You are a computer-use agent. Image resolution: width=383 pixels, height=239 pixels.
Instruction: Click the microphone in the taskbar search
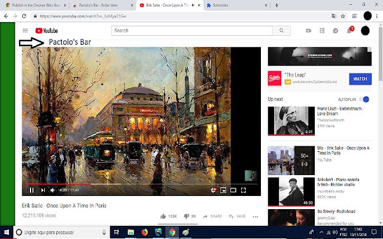[104, 232]
